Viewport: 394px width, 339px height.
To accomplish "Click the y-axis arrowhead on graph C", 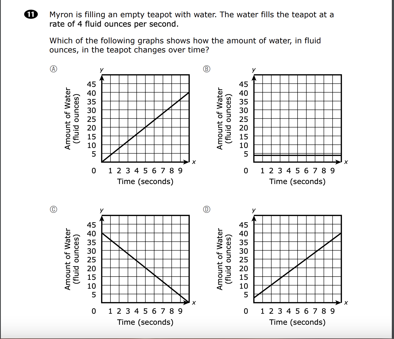I will (x=102, y=218).
